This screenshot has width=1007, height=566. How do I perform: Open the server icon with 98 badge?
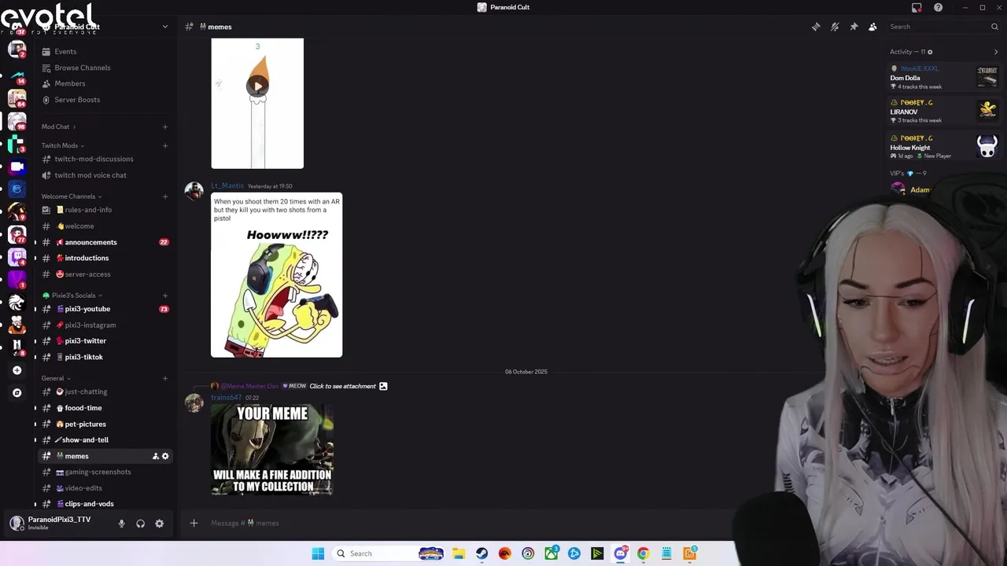[x=17, y=120]
